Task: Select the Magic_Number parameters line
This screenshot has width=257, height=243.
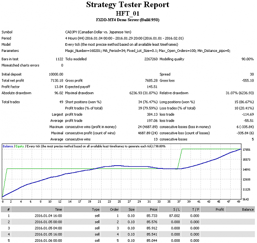Action: 148,51
